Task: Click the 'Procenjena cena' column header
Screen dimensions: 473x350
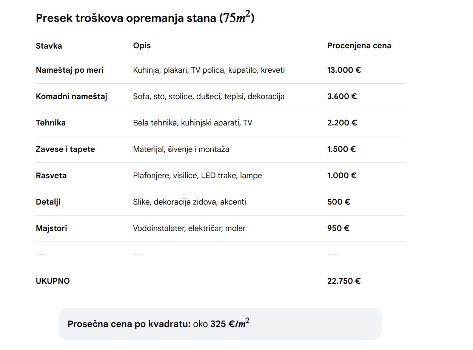Action: (x=359, y=46)
